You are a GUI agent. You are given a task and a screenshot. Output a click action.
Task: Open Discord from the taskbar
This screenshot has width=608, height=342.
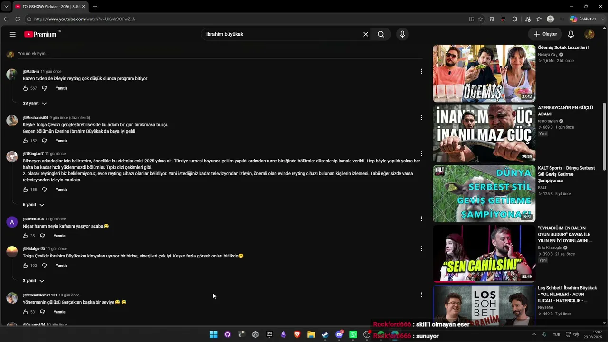pos(339,334)
